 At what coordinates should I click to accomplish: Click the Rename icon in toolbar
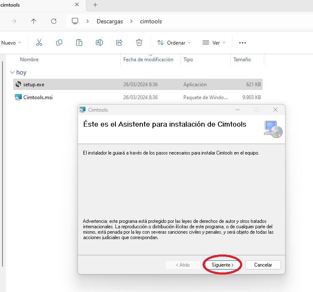(x=99, y=42)
